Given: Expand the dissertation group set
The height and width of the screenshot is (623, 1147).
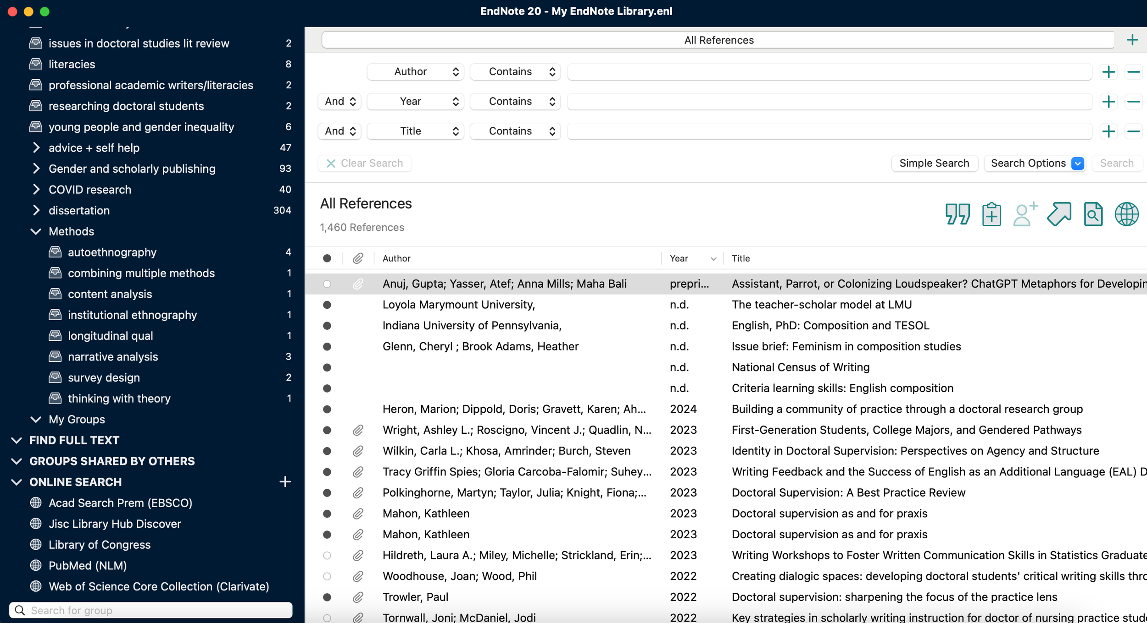Looking at the screenshot, I should point(36,210).
